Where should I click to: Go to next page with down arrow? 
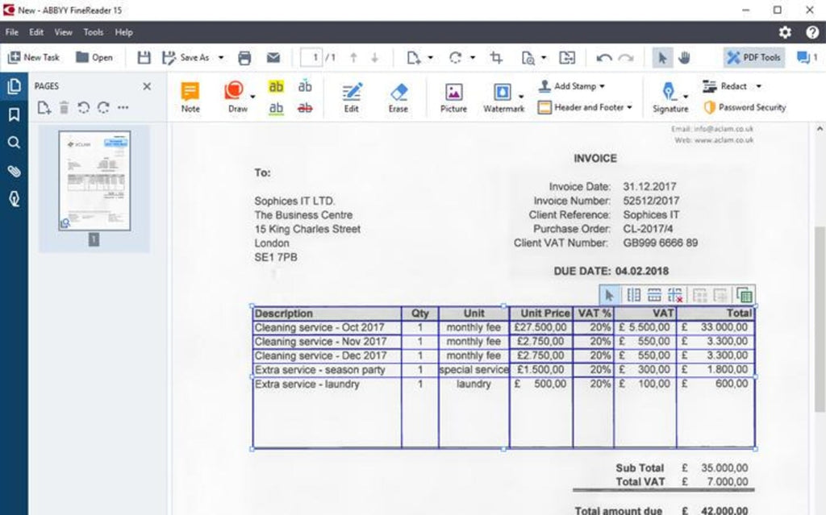374,57
